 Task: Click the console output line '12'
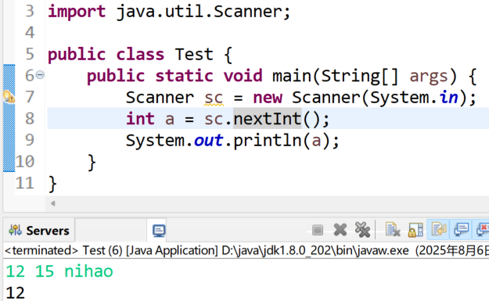pyautogui.click(x=15, y=293)
